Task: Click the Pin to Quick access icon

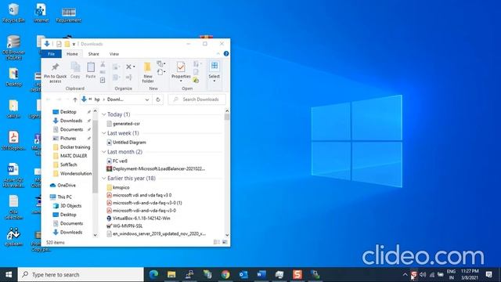Action: pos(56,67)
